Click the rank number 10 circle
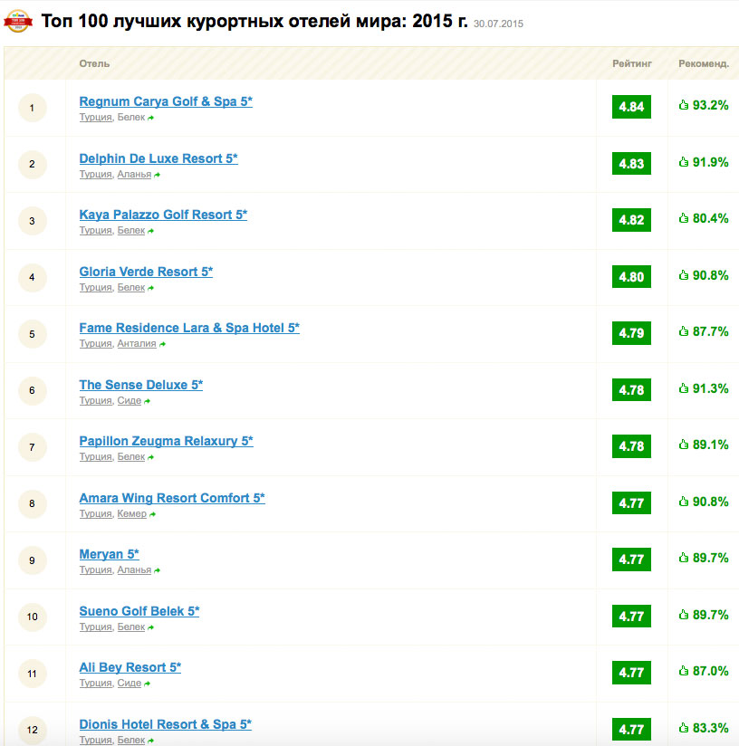 (32, 617)
